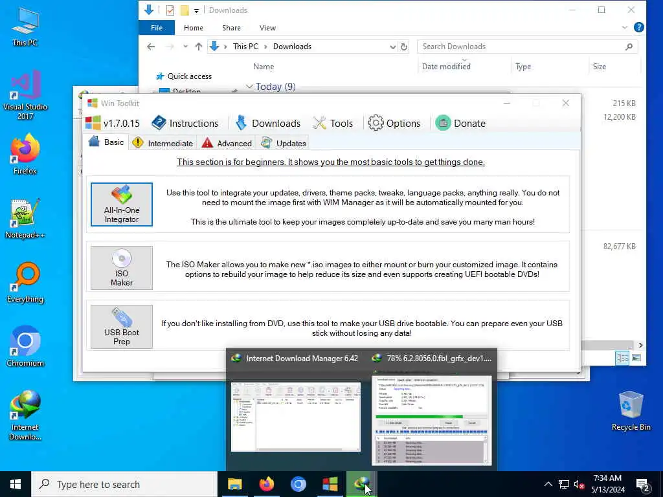Open Everything search desktop shortcut

[x=25, y=283]
